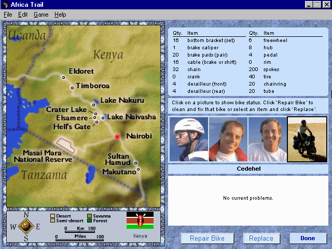Screen dimensions: 332x249
Task: Open the Game menu
Action: coord(41,15)
